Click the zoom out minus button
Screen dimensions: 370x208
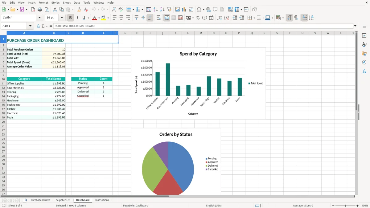[333, 206]
